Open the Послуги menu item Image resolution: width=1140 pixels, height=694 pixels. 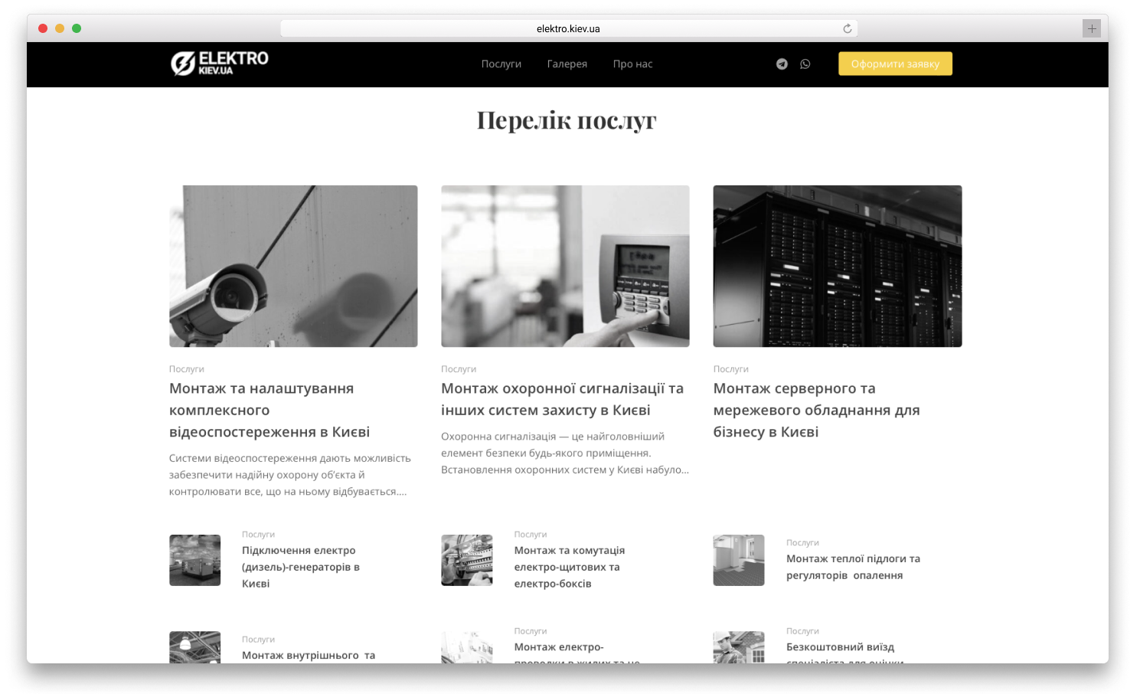click(x=501, y=64)
